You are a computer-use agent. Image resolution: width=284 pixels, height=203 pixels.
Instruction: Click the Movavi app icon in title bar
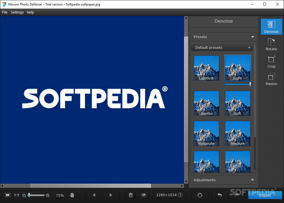pyautogui.click(x=4, y=4)
